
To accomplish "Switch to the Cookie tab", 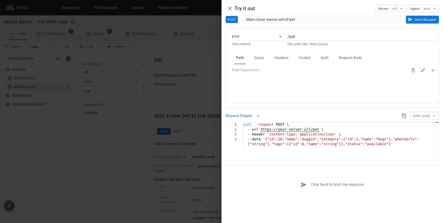I will tap(304, 58).
